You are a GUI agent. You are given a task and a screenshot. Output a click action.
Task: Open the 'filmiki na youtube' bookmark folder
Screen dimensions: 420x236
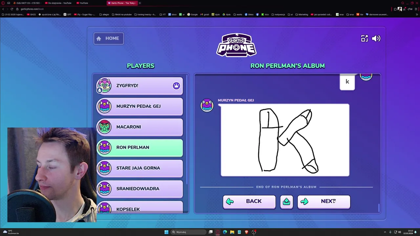pos(122,14)
